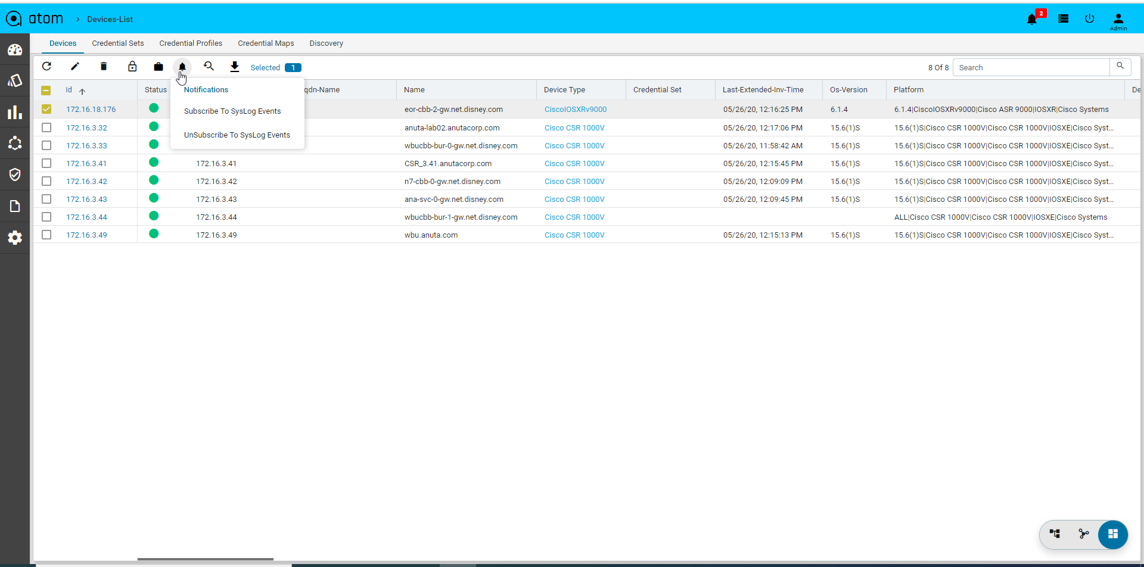Screen dimensions: 1144x567
Task: Click the CSR_3.41.anutacorp.com name cell
Action: point(448,164)
